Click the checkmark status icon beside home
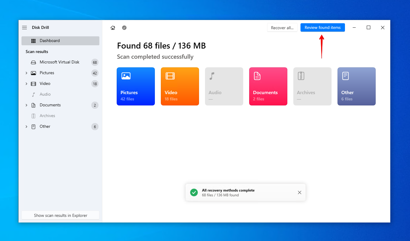Viewport: 410px width, 241px height. pos(124,28)
